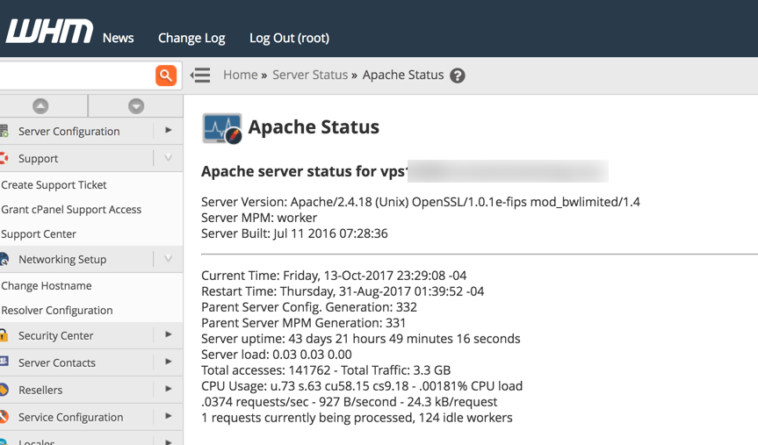Open Create Support Ticket link
Screen dimensions: 758x445
click(54, 185)
